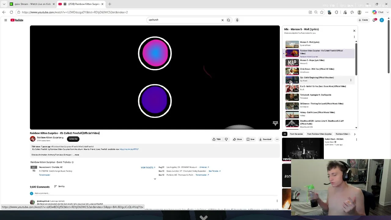This screenshot has height=220, width=391.
Task: Show more filter chips with arrow
Action: (x=355, y=134)
